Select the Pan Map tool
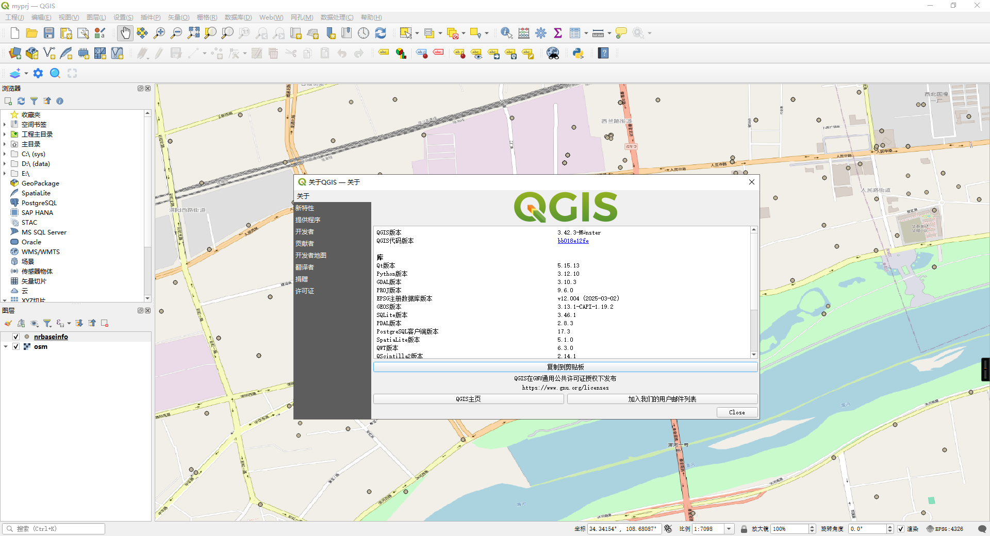This screenshot has width=990, height=536. click(125, 32)
